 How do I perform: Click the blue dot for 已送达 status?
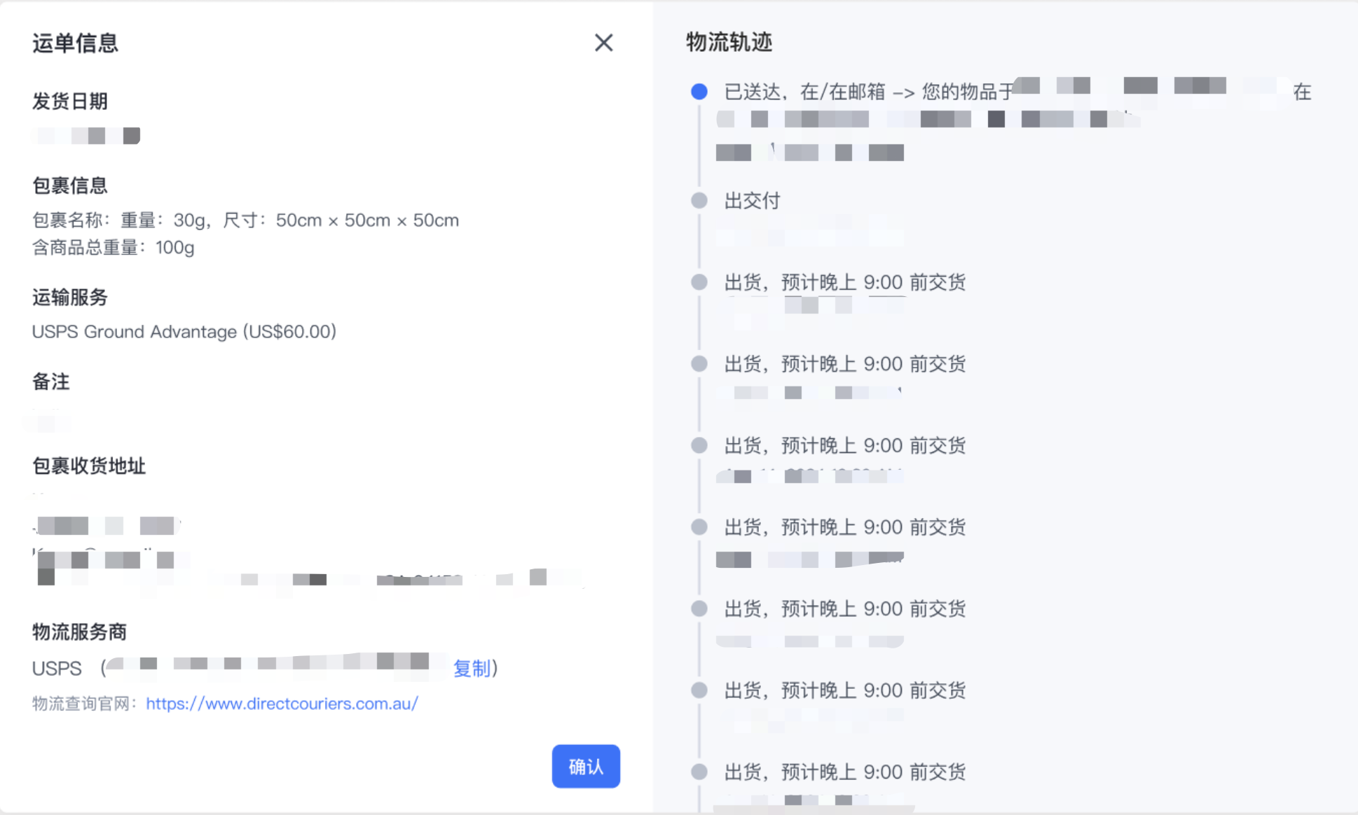tap(699, 92)
